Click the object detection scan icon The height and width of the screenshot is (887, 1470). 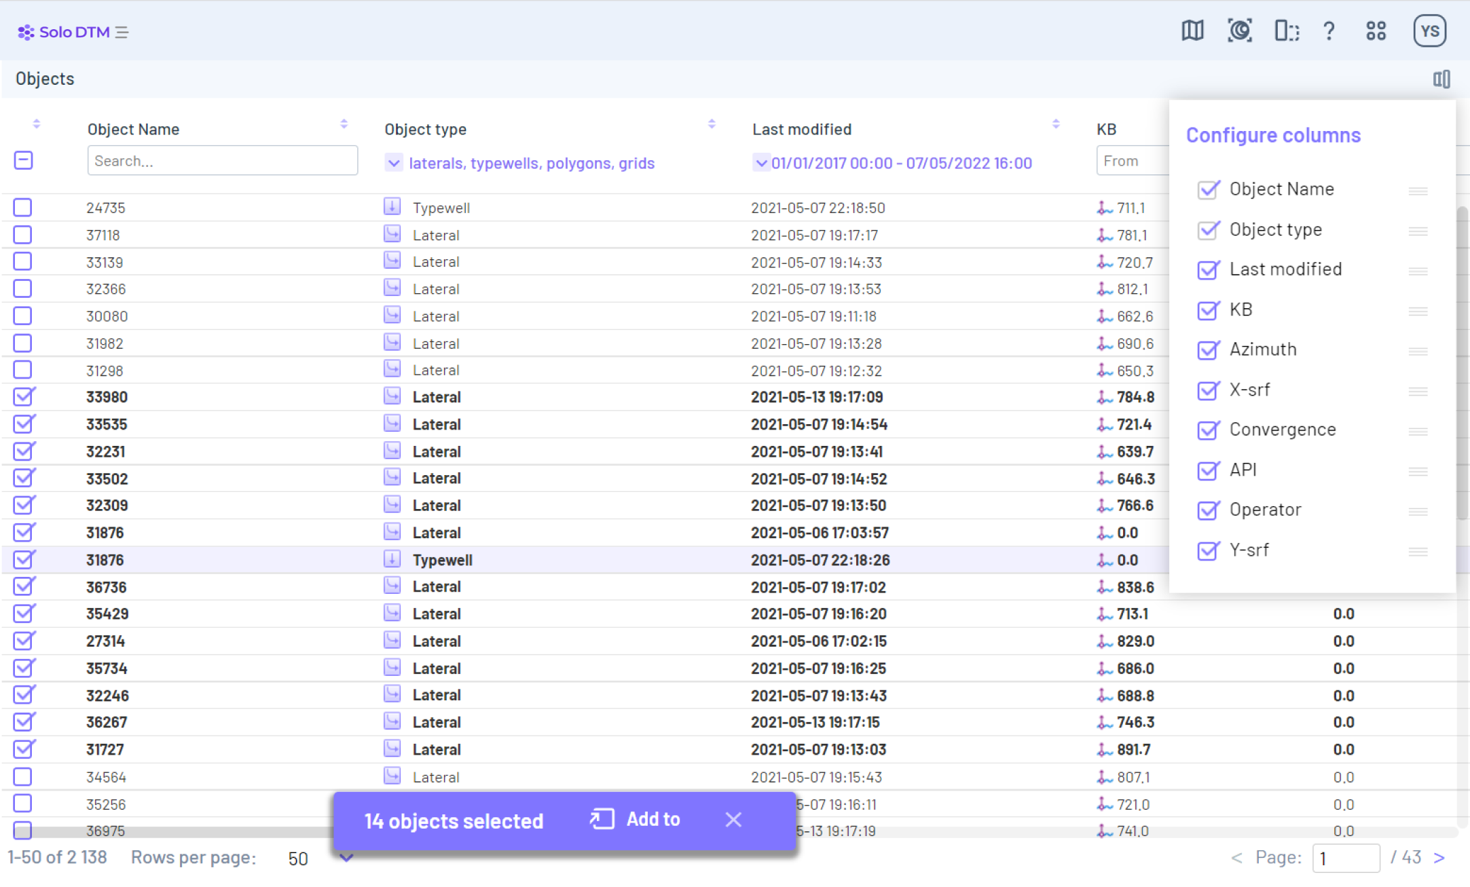(1240, 31)
